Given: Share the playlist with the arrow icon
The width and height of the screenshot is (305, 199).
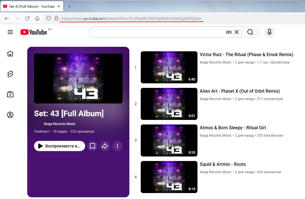Looking at the screenshot, I should tap(105, 146).
